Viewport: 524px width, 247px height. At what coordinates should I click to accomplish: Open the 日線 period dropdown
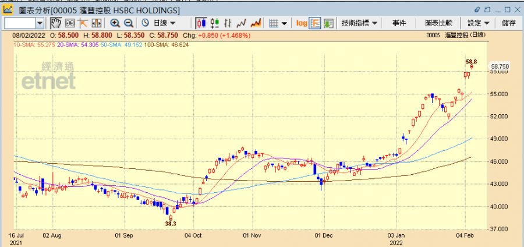coord(158,23)
